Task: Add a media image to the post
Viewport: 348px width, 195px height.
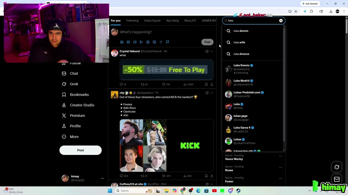Action: click(122, 42)
